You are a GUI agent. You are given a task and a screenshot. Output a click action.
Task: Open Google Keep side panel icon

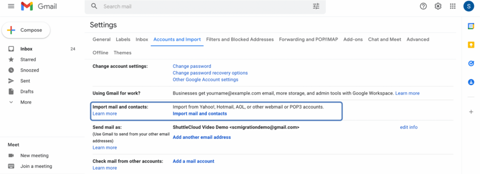[471, 45]
